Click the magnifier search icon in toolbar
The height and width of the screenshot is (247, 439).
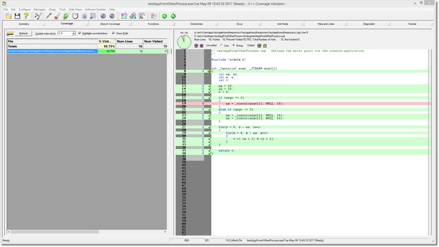click(93, 16)
